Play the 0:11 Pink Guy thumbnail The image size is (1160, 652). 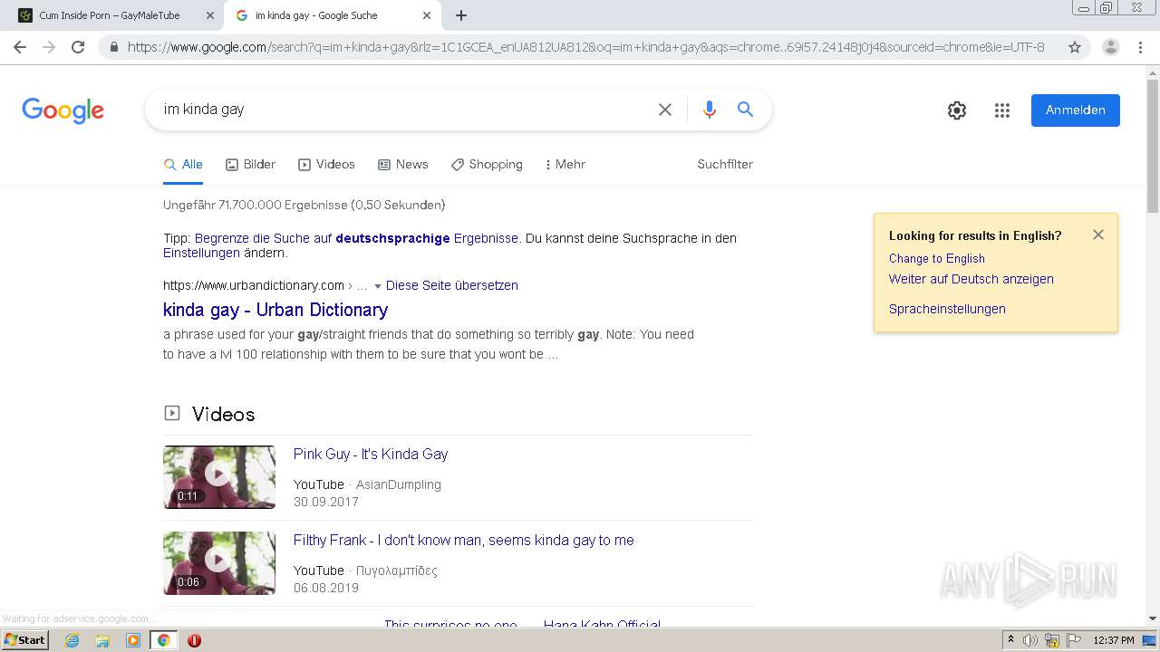click(219, 476)
